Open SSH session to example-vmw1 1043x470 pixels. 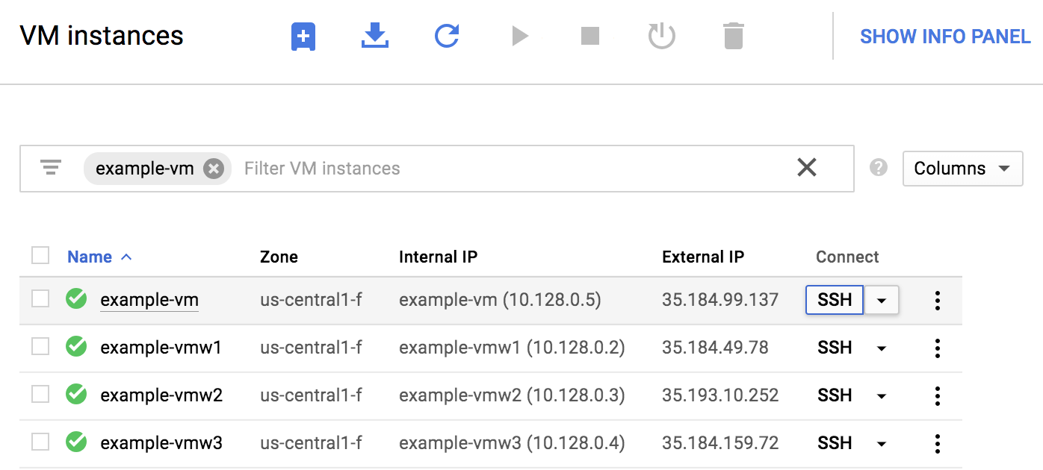(835, 348)
